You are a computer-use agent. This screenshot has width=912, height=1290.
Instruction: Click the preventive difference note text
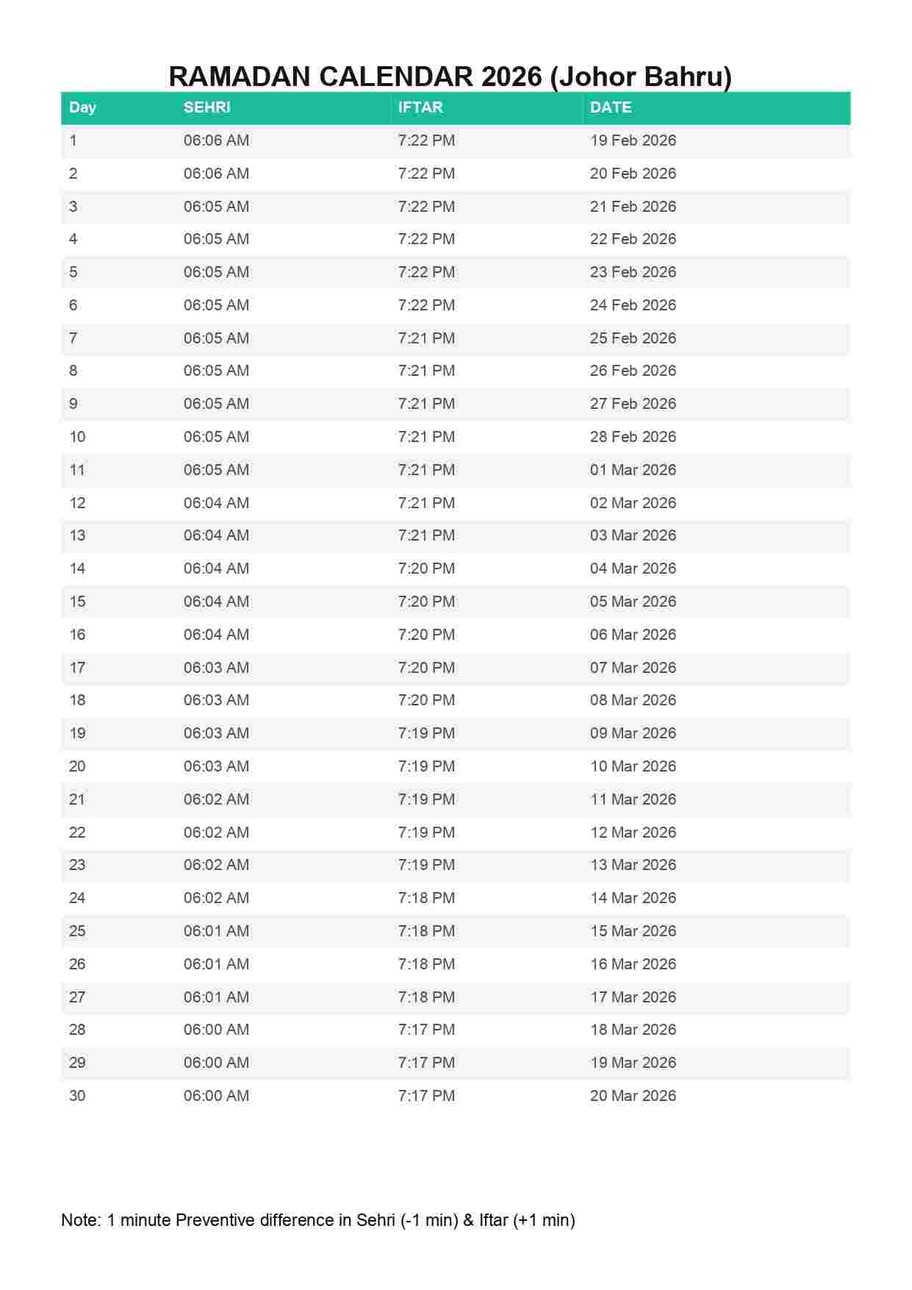click(x=317, y=1220)
